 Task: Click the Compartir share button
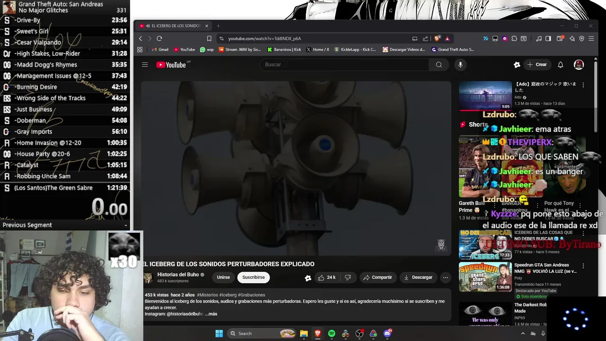click(377, 277)
